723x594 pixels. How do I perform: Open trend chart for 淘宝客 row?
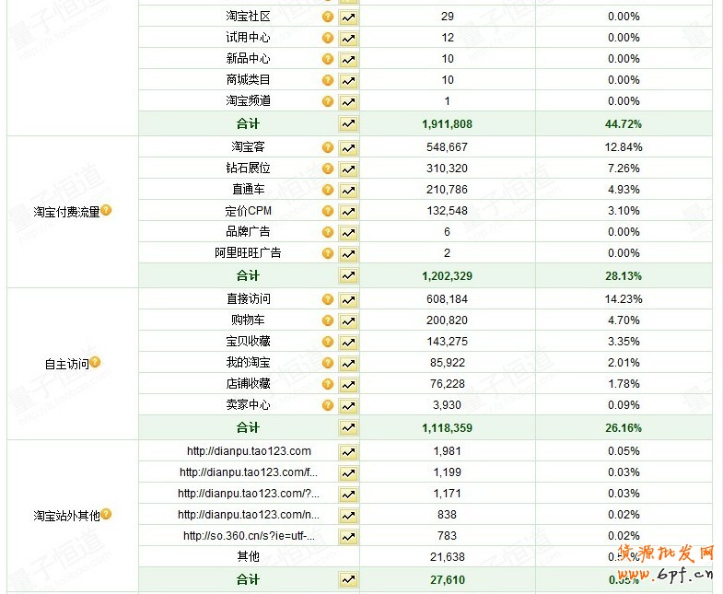[348, 148]
